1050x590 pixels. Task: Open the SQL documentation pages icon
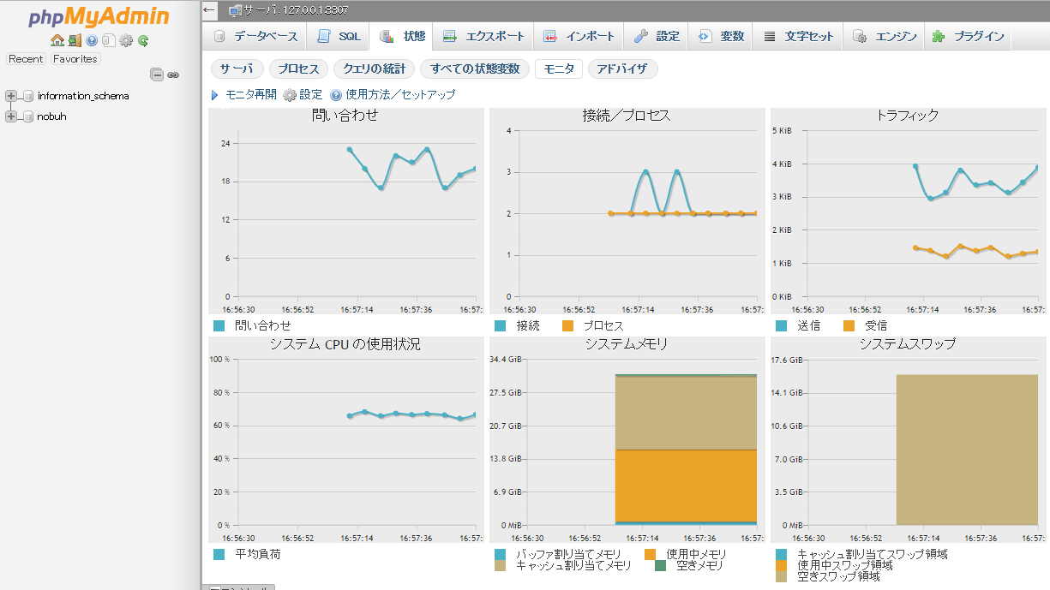(108, 40)
